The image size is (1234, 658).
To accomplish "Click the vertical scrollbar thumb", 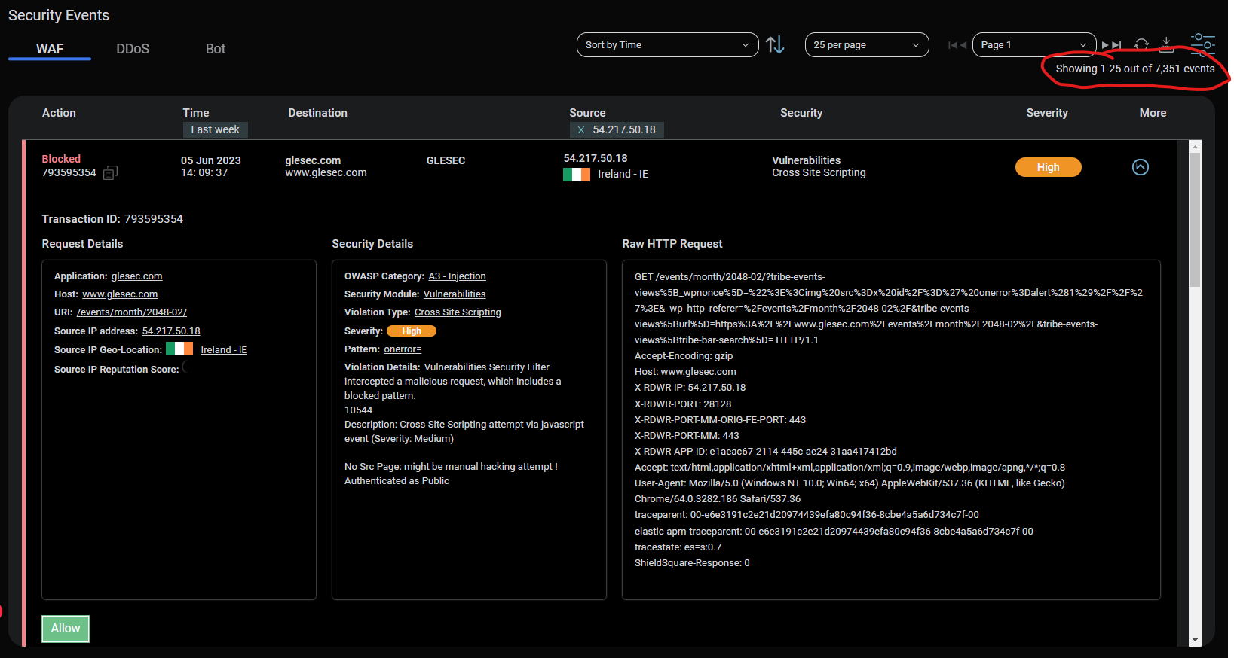I will [1195, 220].
